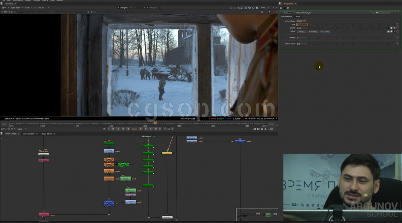Click the darks black color swatch
This screenshot has height=223, width=402.
[388, 28]
